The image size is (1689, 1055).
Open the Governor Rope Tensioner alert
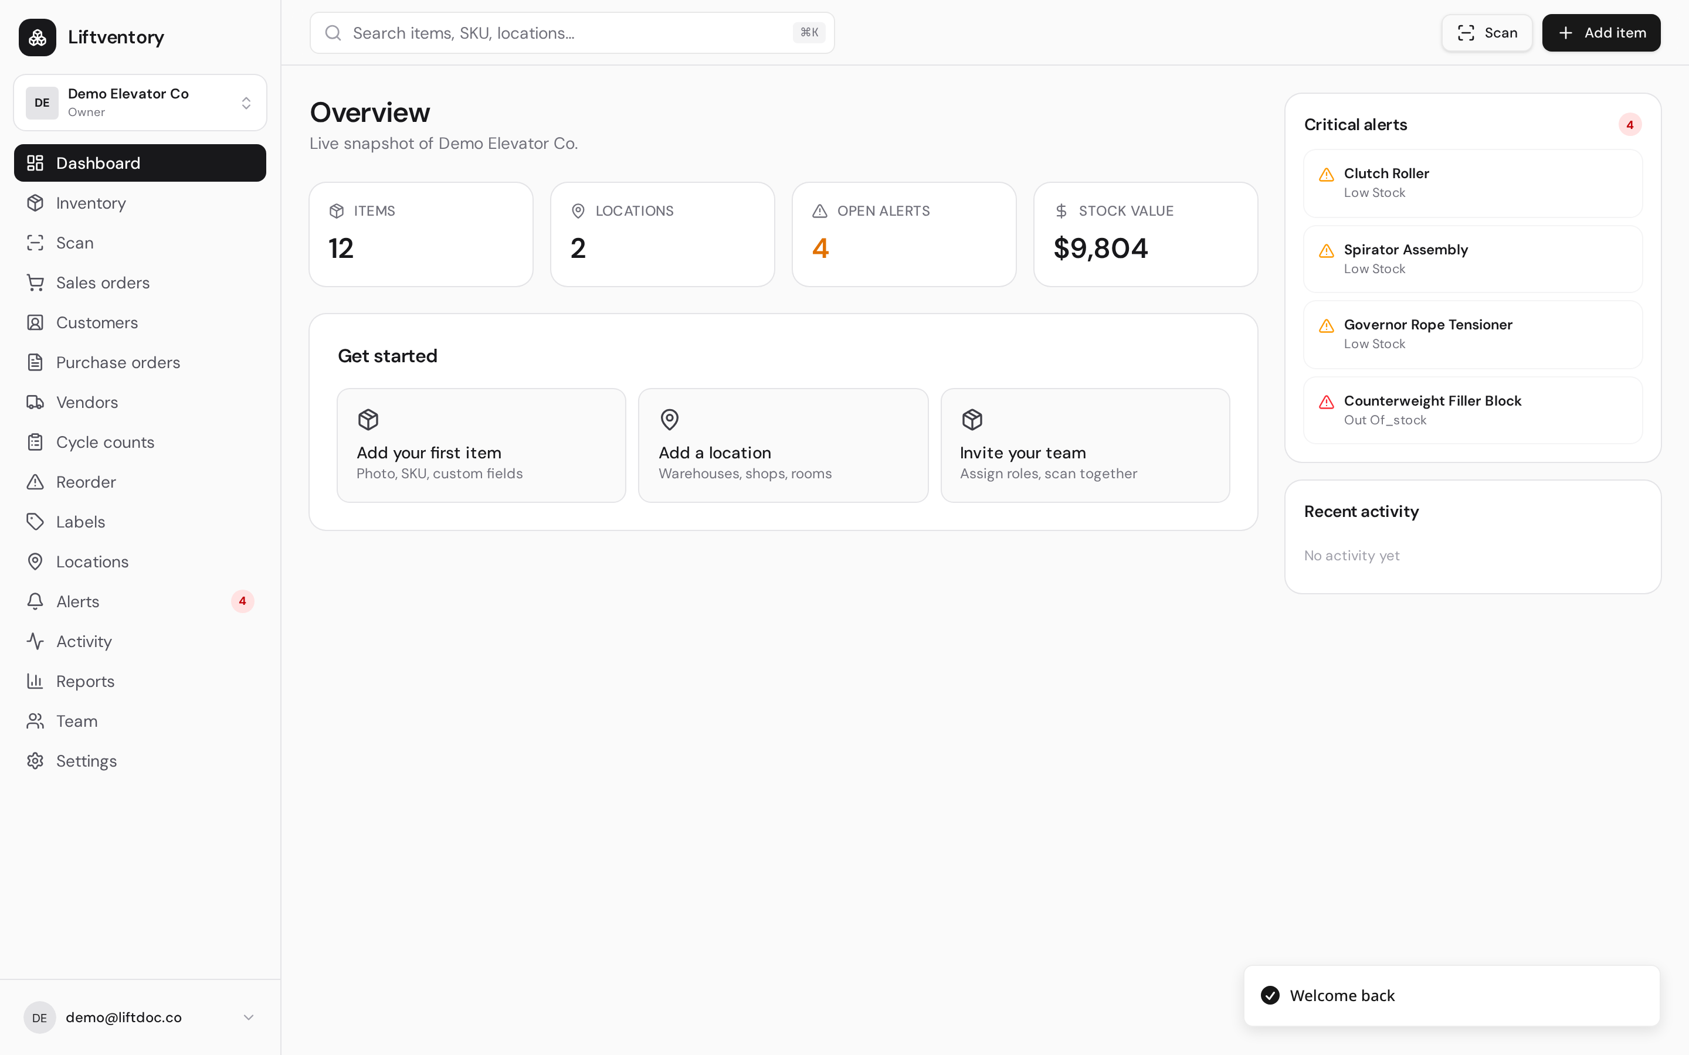(1473, 334)
